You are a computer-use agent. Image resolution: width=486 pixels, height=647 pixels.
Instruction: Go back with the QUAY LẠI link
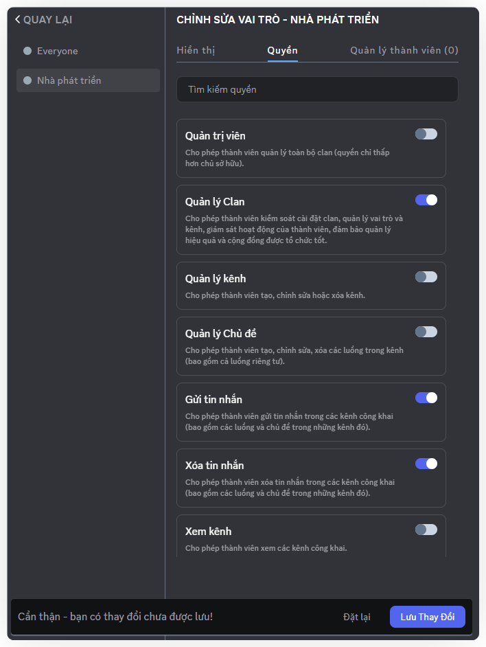(x=47, y=20)
